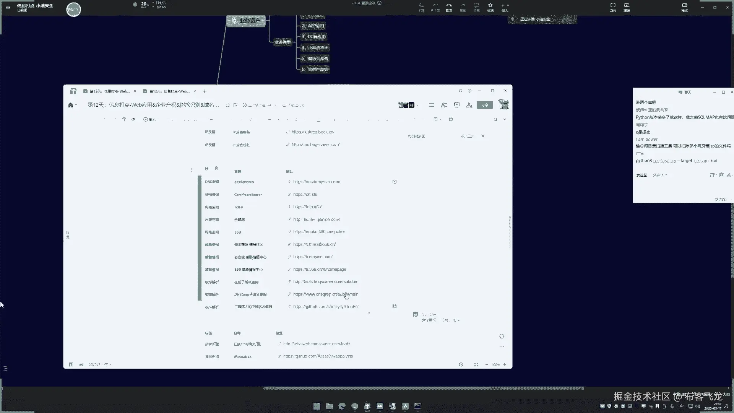
Task: Click the ZEN mode icon
Action: coord(613,5)
